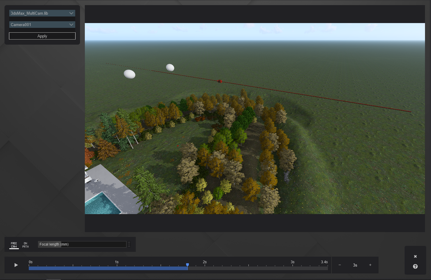Viewport: 431px width, 280px height.
Task: Click the Focal length (mm) field
Action: click(x=82, y=244)
